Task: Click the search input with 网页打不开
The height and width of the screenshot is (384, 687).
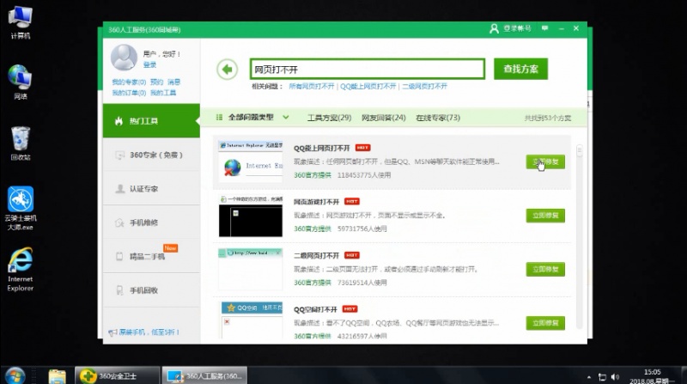Action: (x=368, y=70)
